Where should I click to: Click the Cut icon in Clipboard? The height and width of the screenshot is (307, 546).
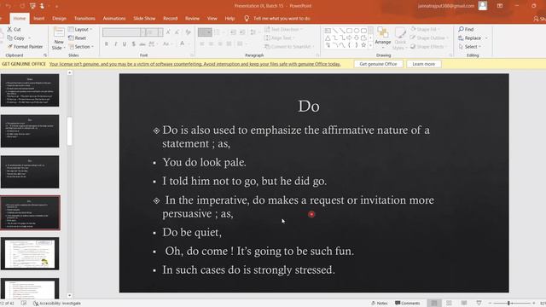pos(9,29)
